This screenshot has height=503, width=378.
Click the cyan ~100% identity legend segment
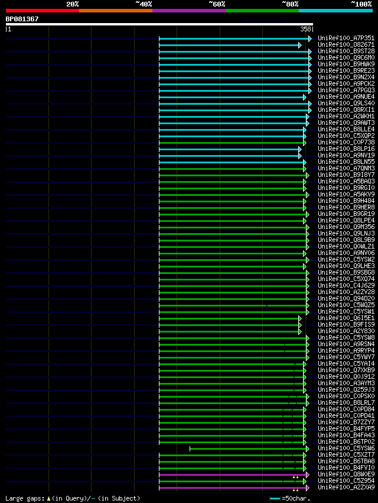click(335, 11)
